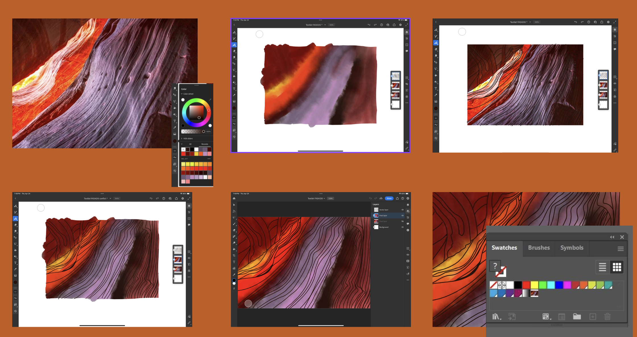The height and width of the screenshot is (337, 637).
Task: Select the Type tool in the 7:49 PM screenshot
Action: (234, 262)
